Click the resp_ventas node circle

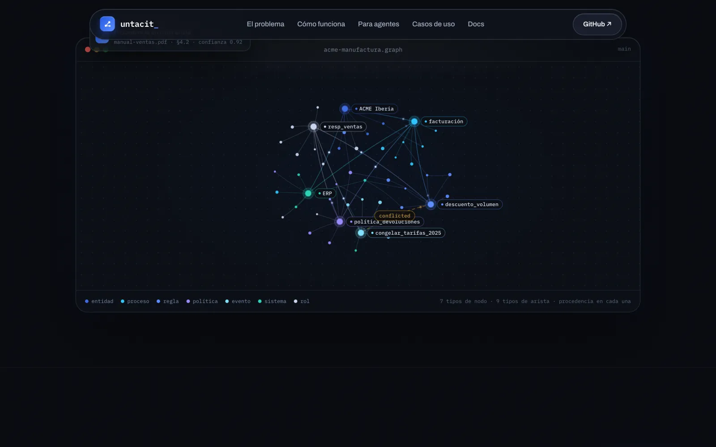point(314,127)
